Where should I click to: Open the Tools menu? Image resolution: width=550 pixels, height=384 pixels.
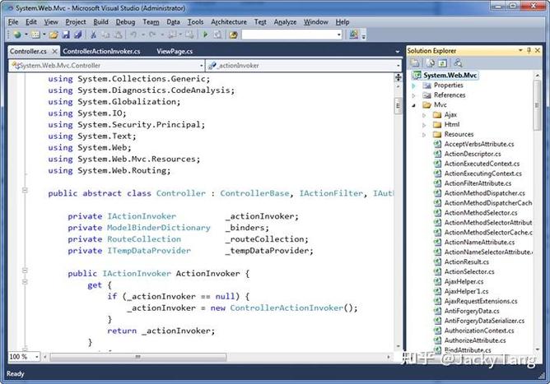[x=195, y=21]
